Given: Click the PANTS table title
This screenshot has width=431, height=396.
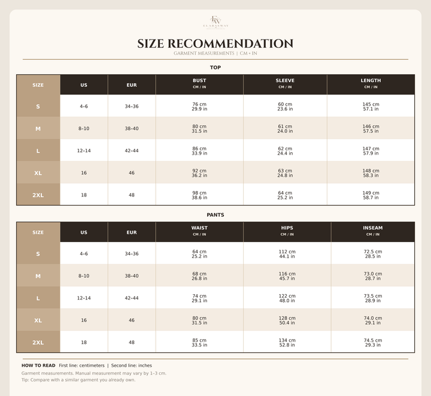Looking at the screenshot, I should [215, 215].
